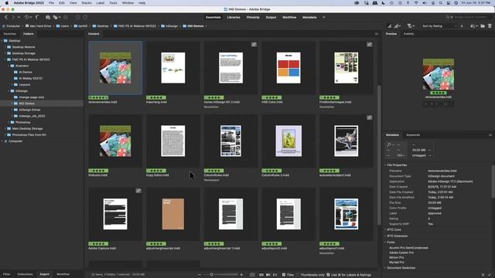The image size is (495, 278).
Task: Go forward with the toolbar forward arrow
Action: (x=13, y=17)
